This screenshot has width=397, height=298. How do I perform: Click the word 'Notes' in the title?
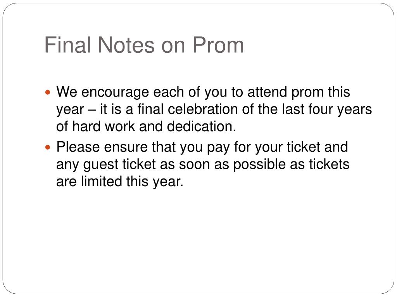126,45
